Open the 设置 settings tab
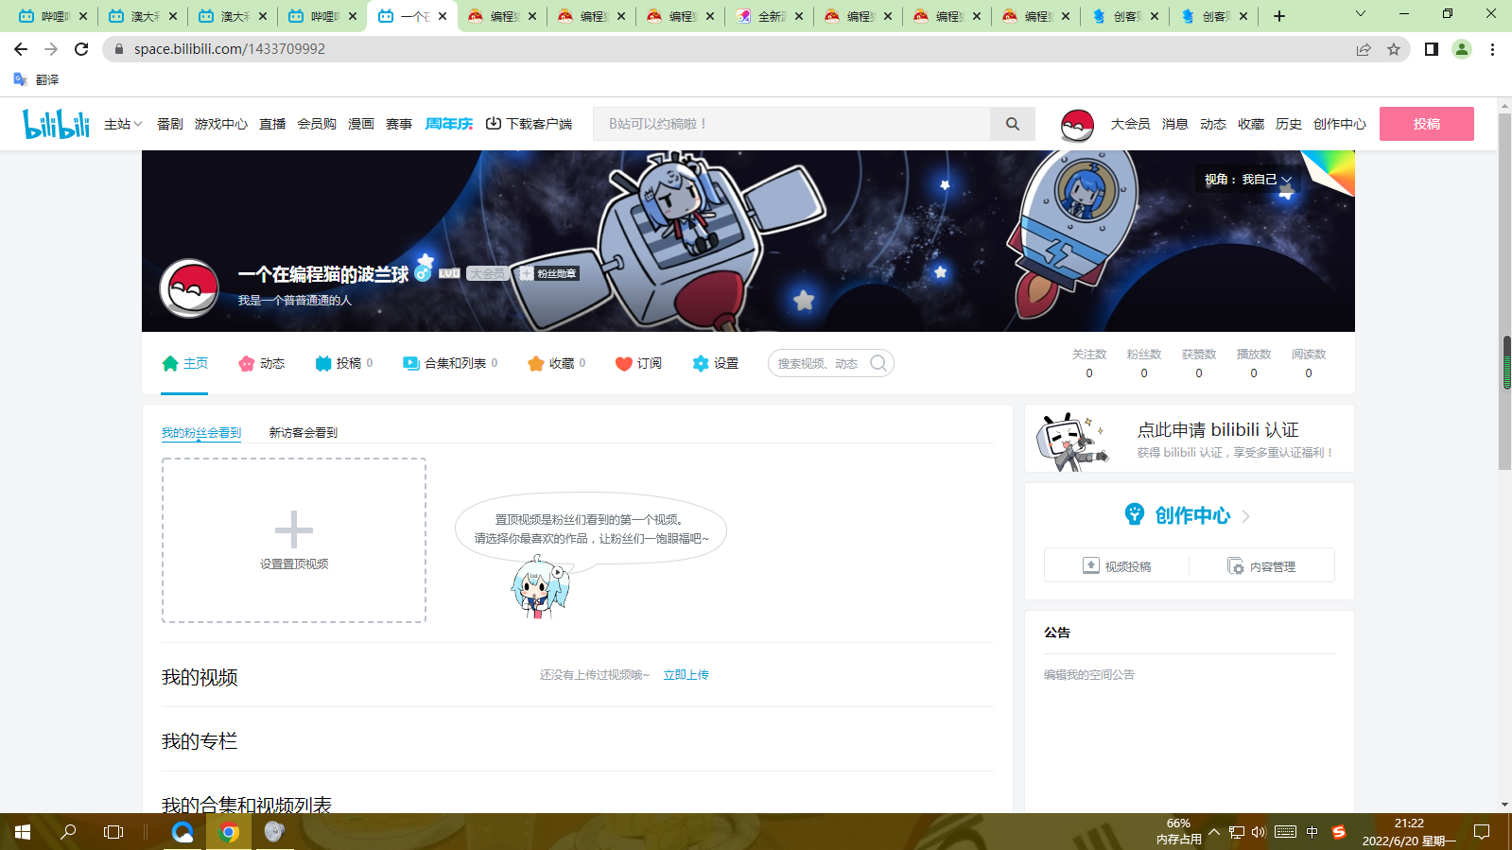 716,363
